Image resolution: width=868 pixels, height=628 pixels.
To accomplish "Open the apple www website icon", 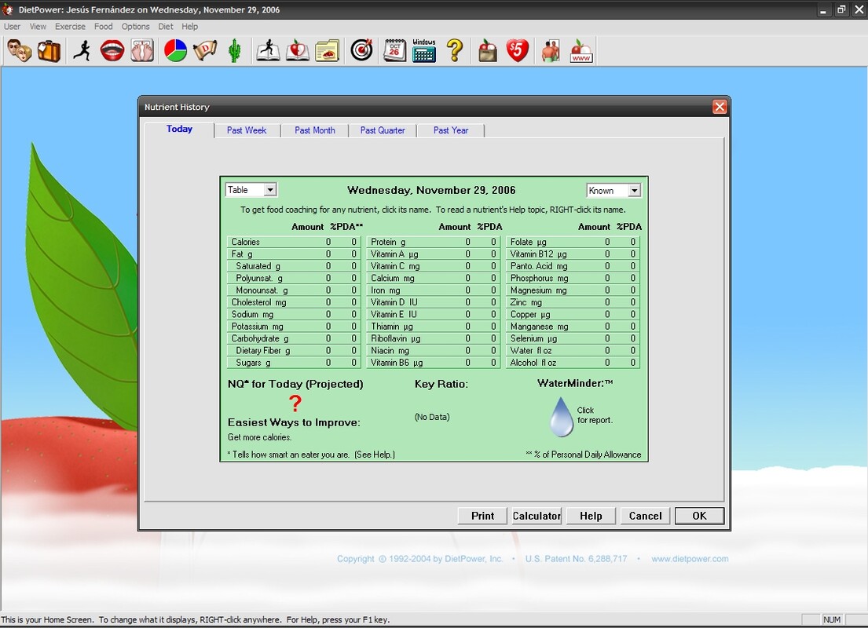I will click(x=580, y=50).
